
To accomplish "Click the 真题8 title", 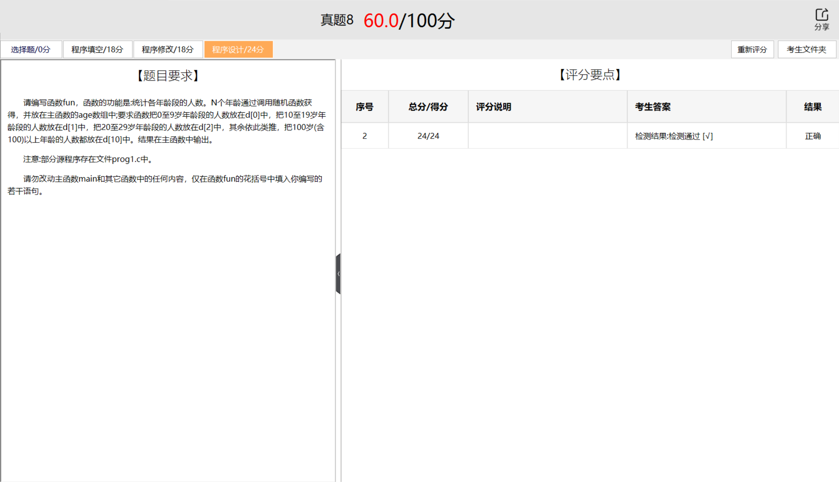I will point(337,20).
